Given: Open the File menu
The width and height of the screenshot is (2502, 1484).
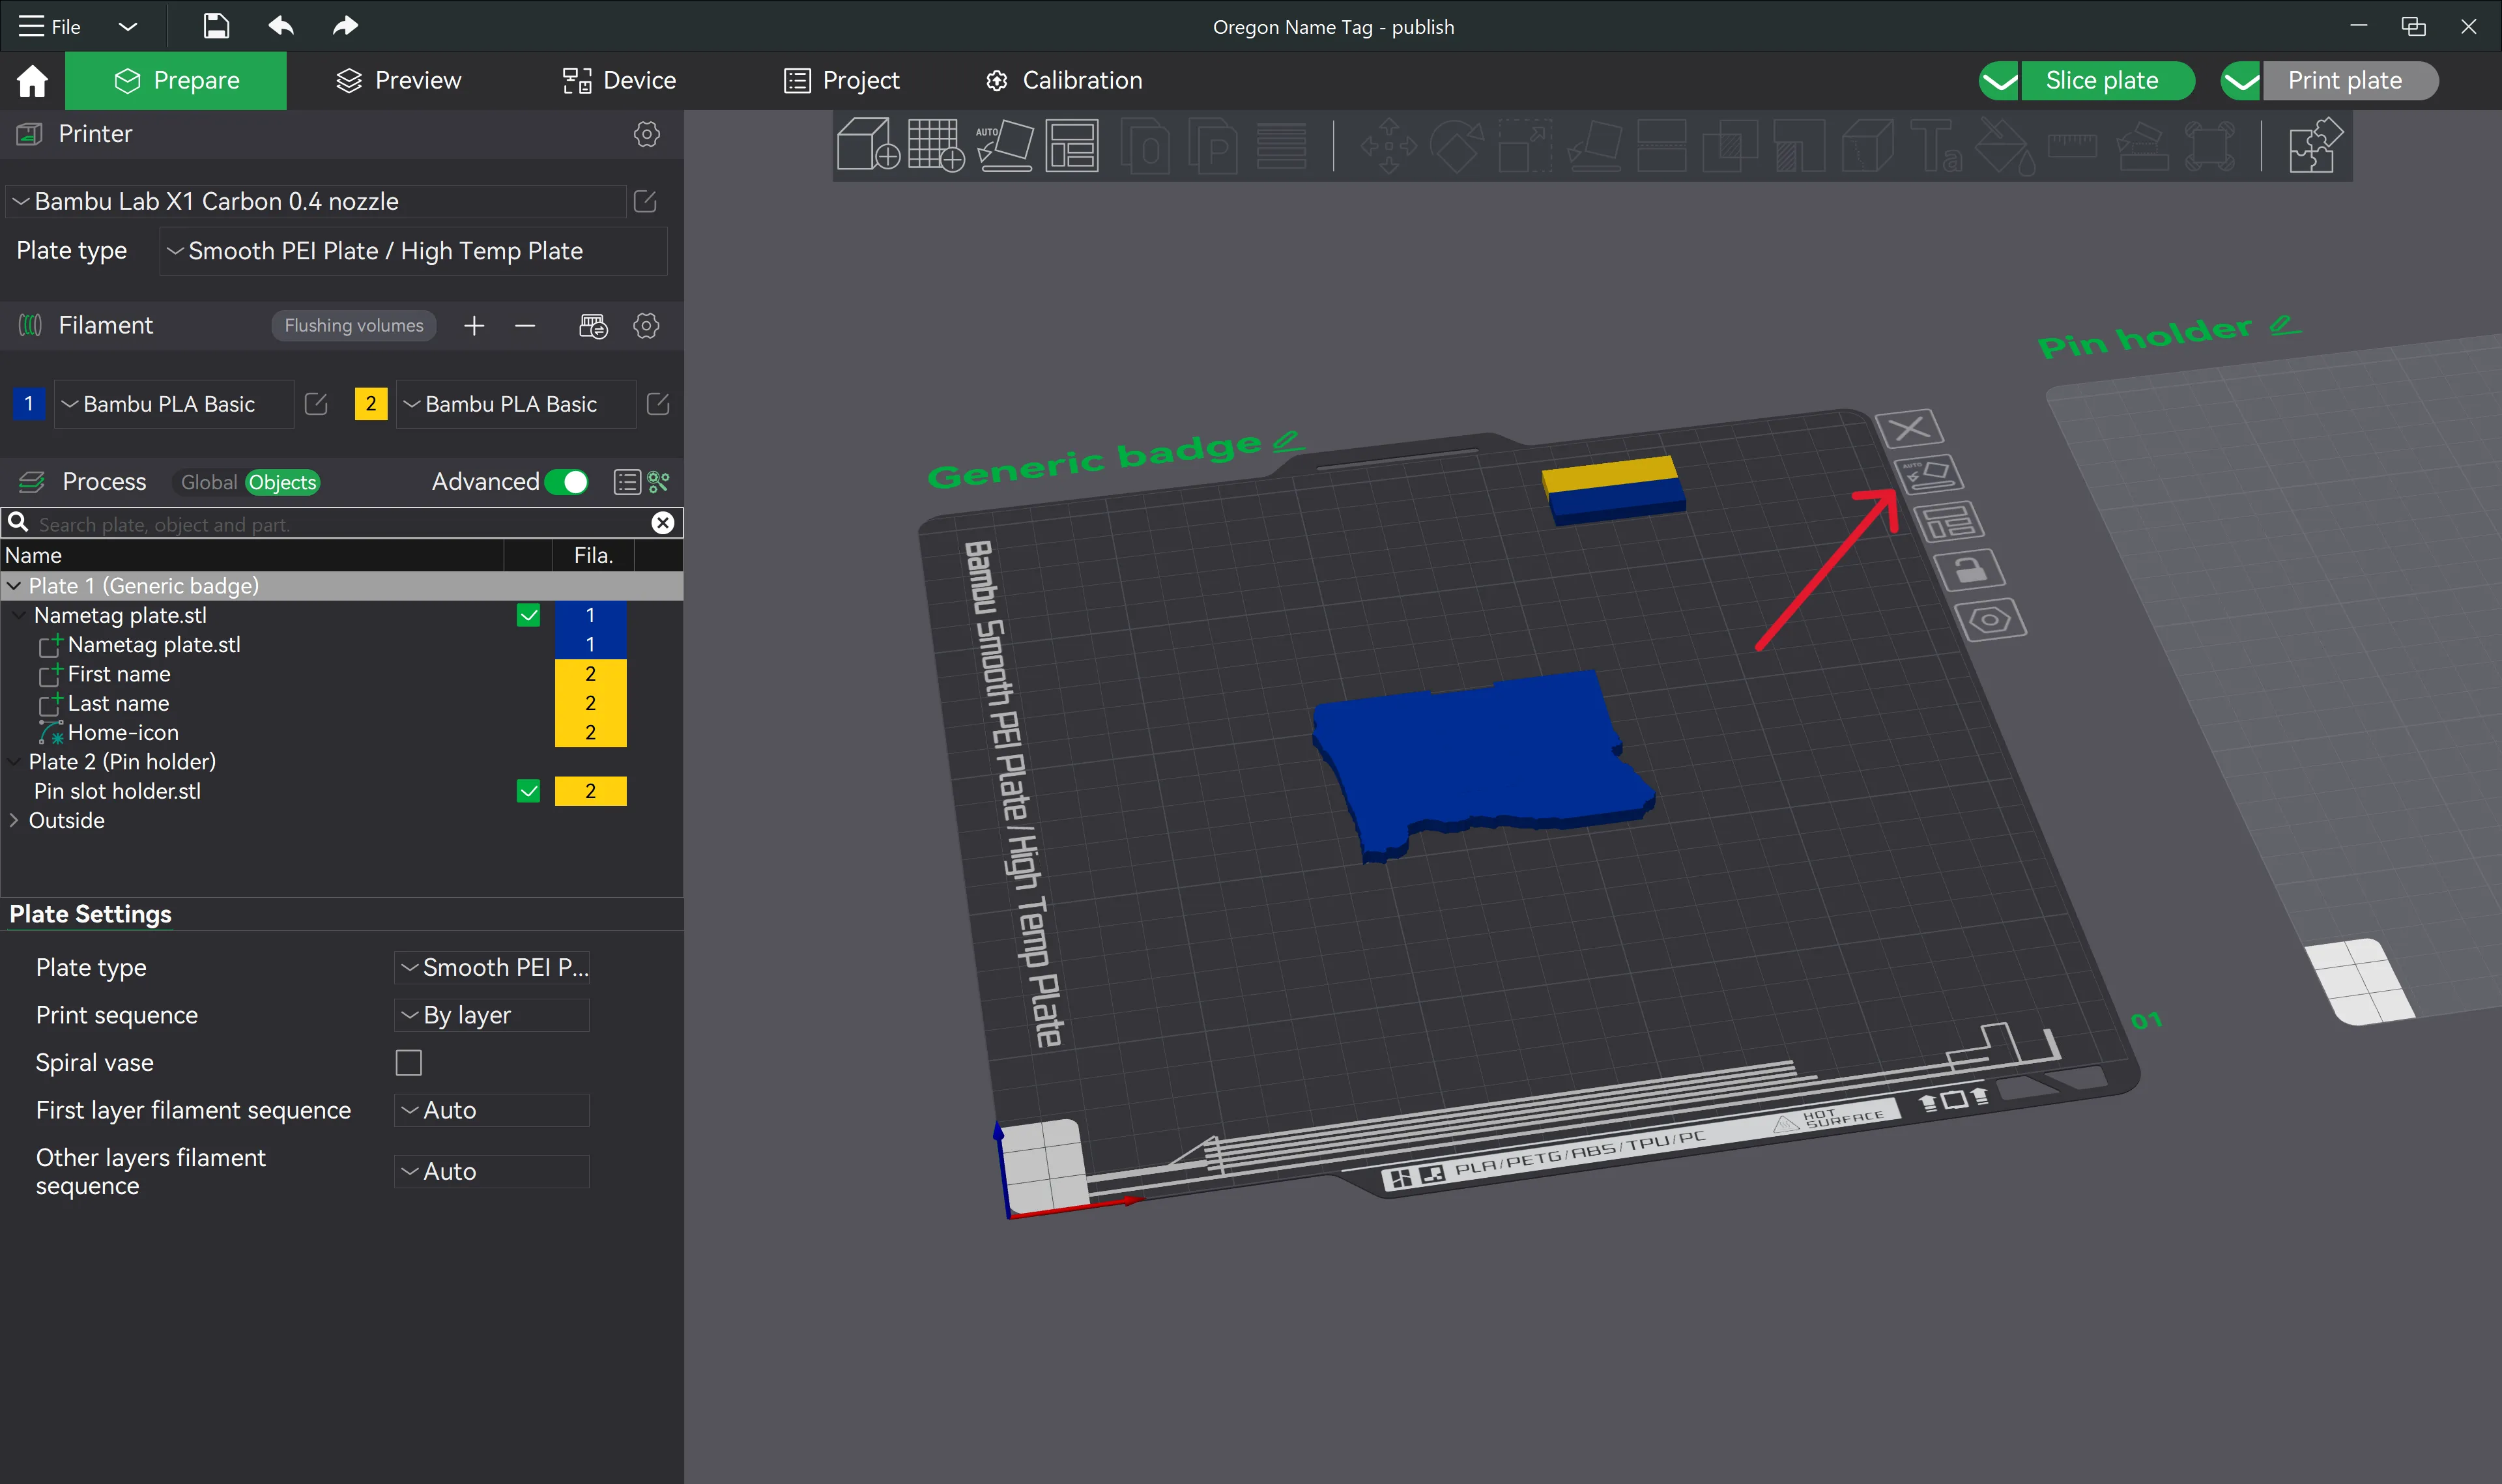Looking at the screenshot, I should coord(50,26).
